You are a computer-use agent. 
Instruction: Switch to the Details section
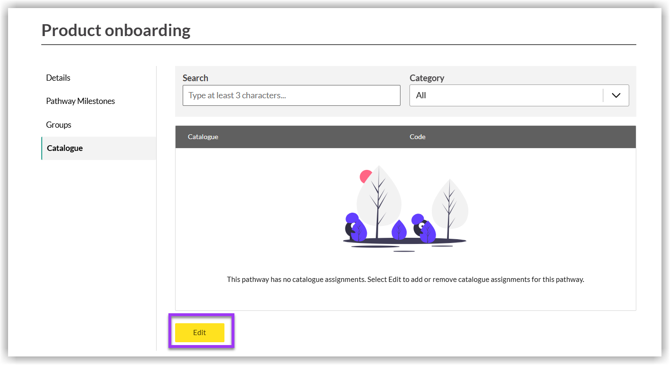click(58, 77)
